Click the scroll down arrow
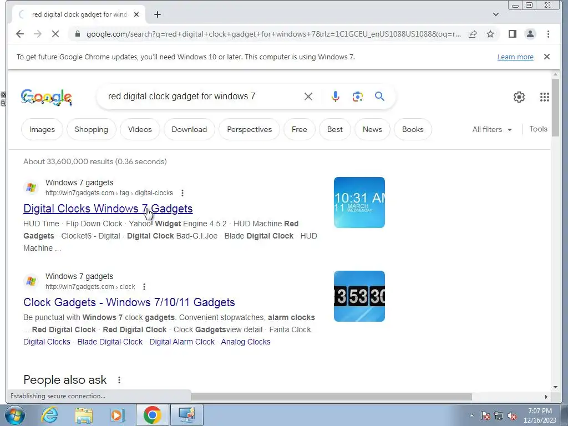This screenshot has width=568, height=426. [555, 387]
